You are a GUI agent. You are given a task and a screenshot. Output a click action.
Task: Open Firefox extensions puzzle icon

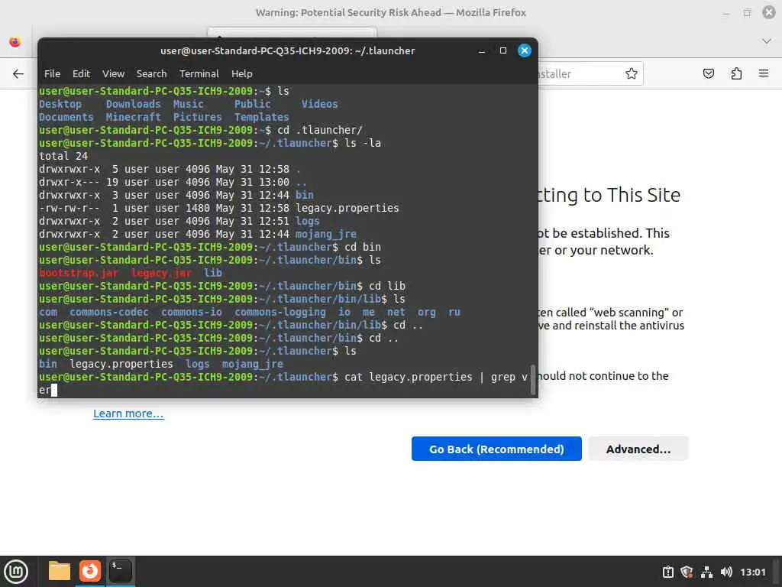pyautogui.click(x=736, y=74)
